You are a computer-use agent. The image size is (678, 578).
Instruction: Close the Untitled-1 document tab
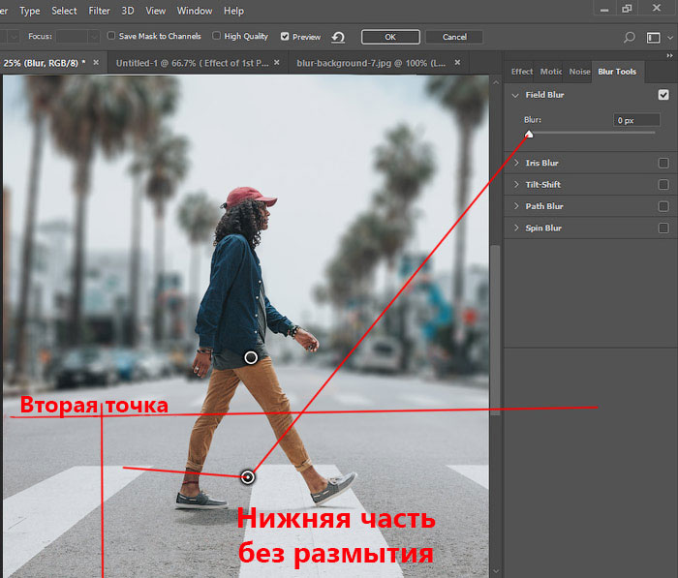(x=277, y=63)
